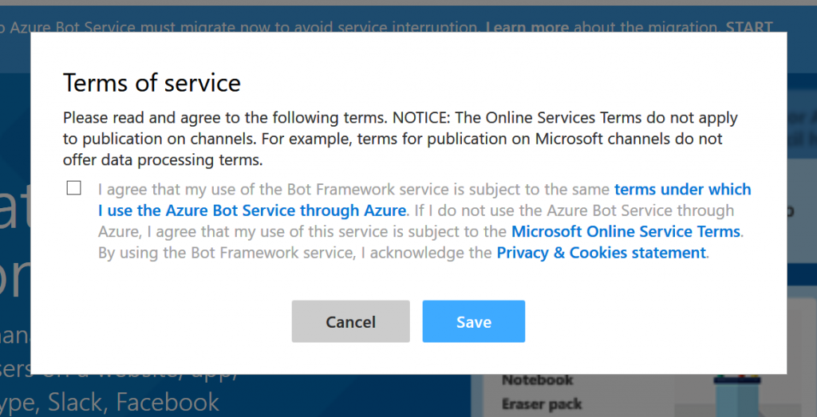Click the 'Notebook' item behind the dialog

click(x=537, y=380)
